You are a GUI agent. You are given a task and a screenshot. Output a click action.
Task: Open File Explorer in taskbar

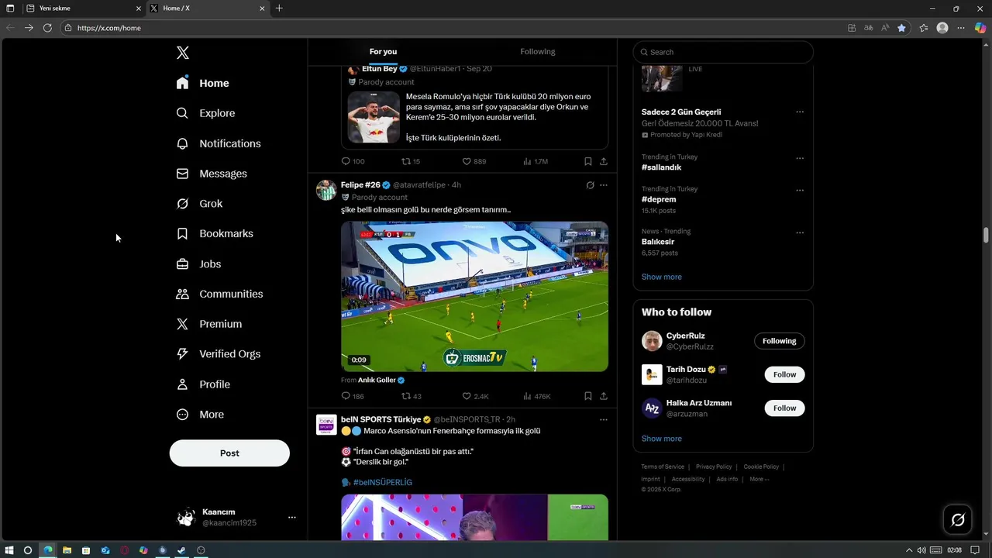pos(67,550)
